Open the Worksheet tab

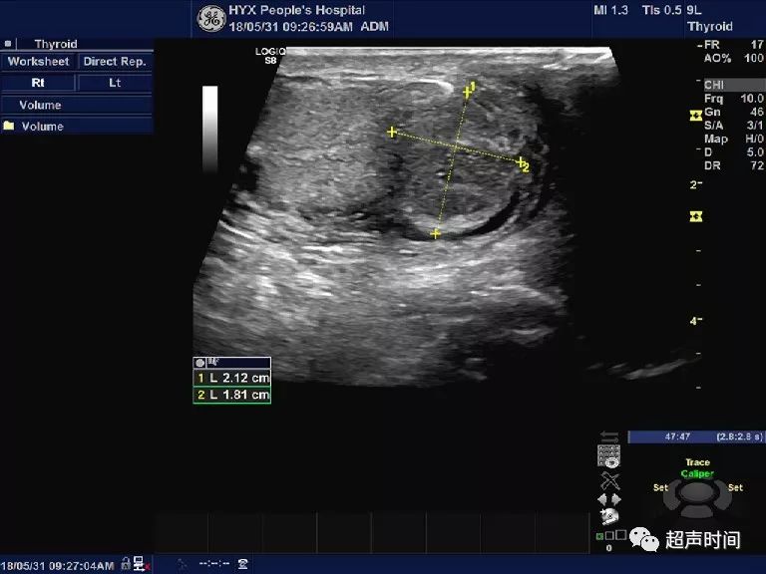38,62
